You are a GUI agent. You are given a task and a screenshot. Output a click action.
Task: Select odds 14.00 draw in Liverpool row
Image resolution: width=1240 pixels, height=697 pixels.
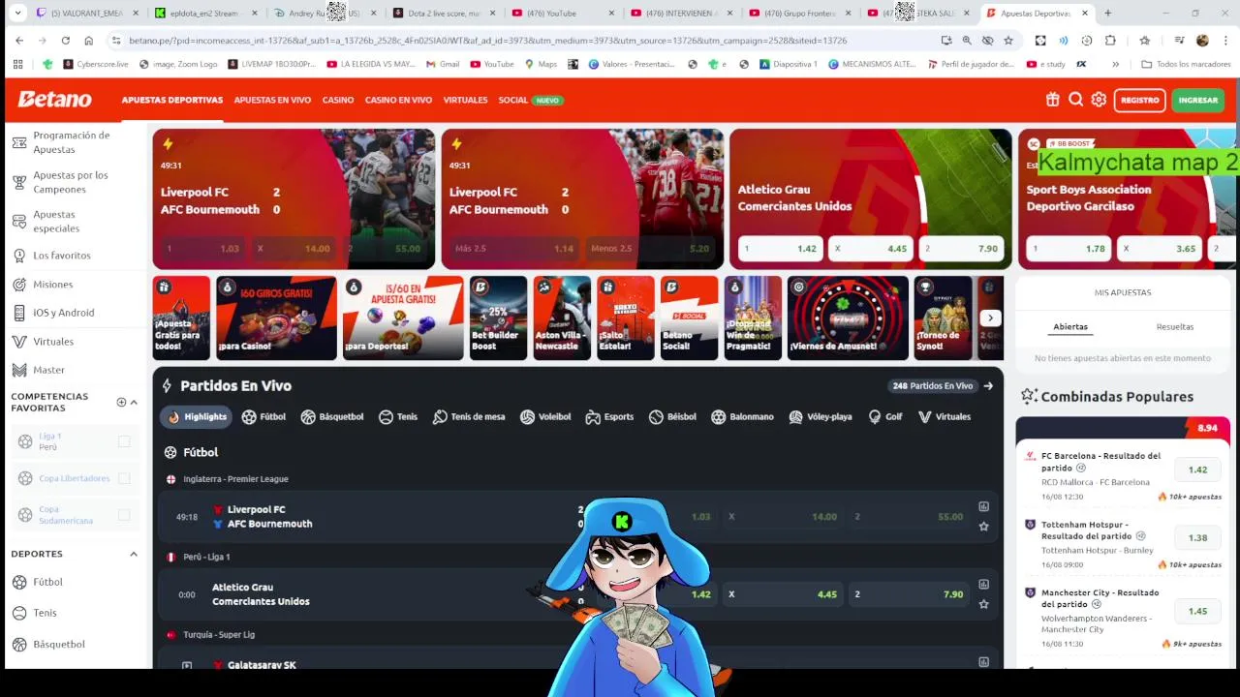781,517
